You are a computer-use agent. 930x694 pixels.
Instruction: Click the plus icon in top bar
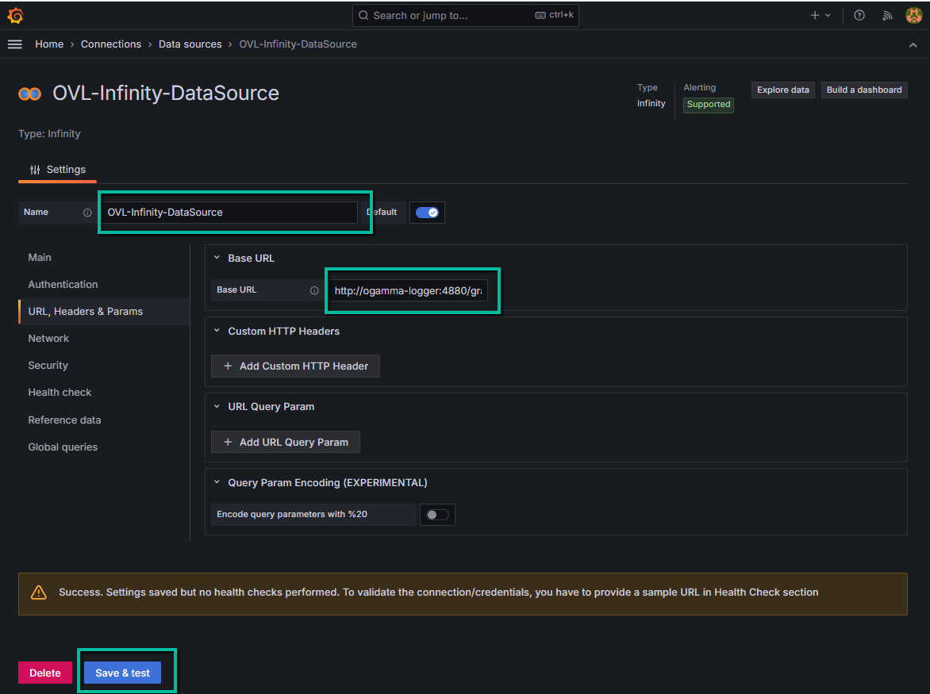click(x=815, y=15)
